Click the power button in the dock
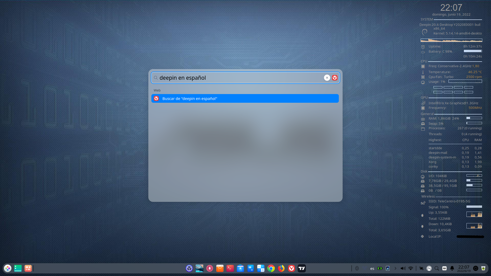Screen dimensions: 491x276 (476, 268)
